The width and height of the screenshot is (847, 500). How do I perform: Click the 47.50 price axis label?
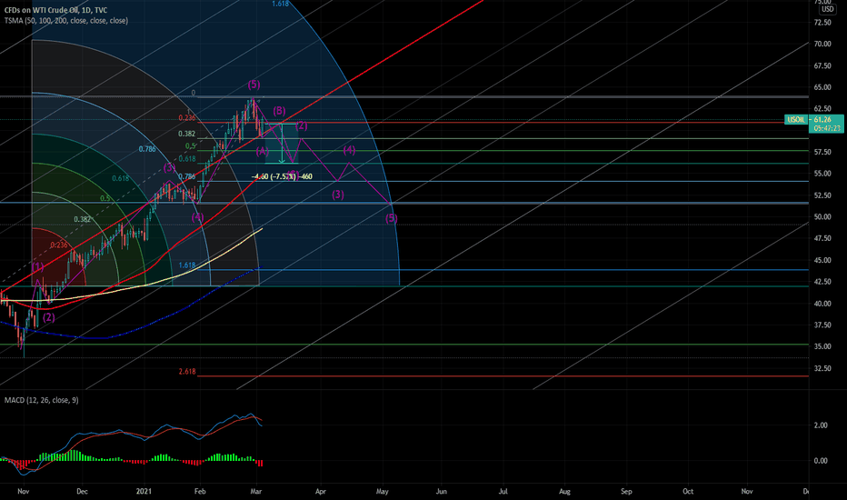[822, 238]
